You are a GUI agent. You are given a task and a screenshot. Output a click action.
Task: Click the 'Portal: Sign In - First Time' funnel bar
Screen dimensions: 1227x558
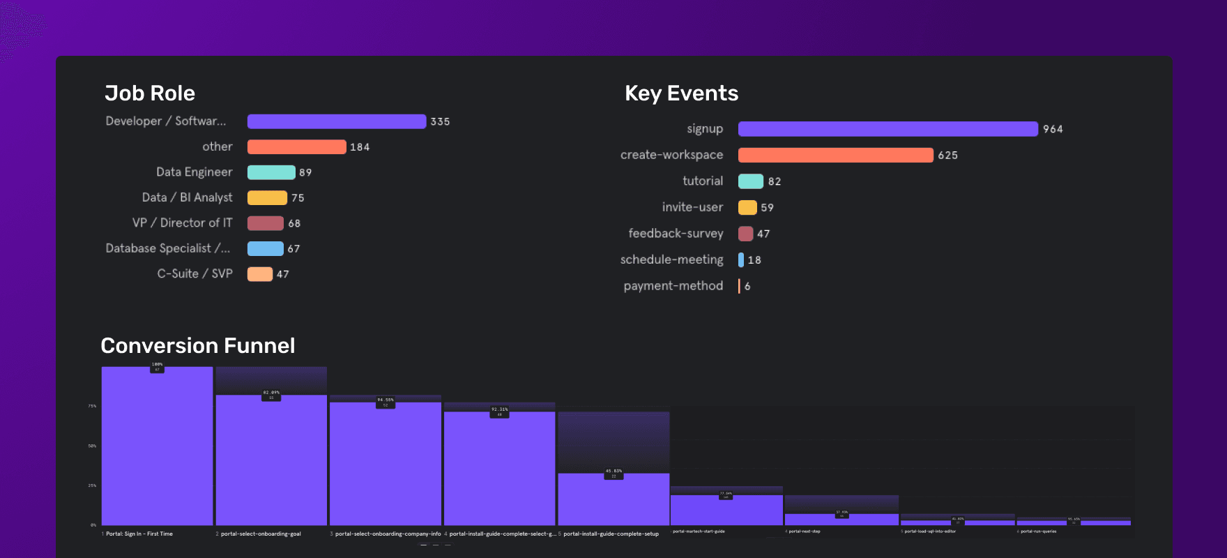(157, 446)
